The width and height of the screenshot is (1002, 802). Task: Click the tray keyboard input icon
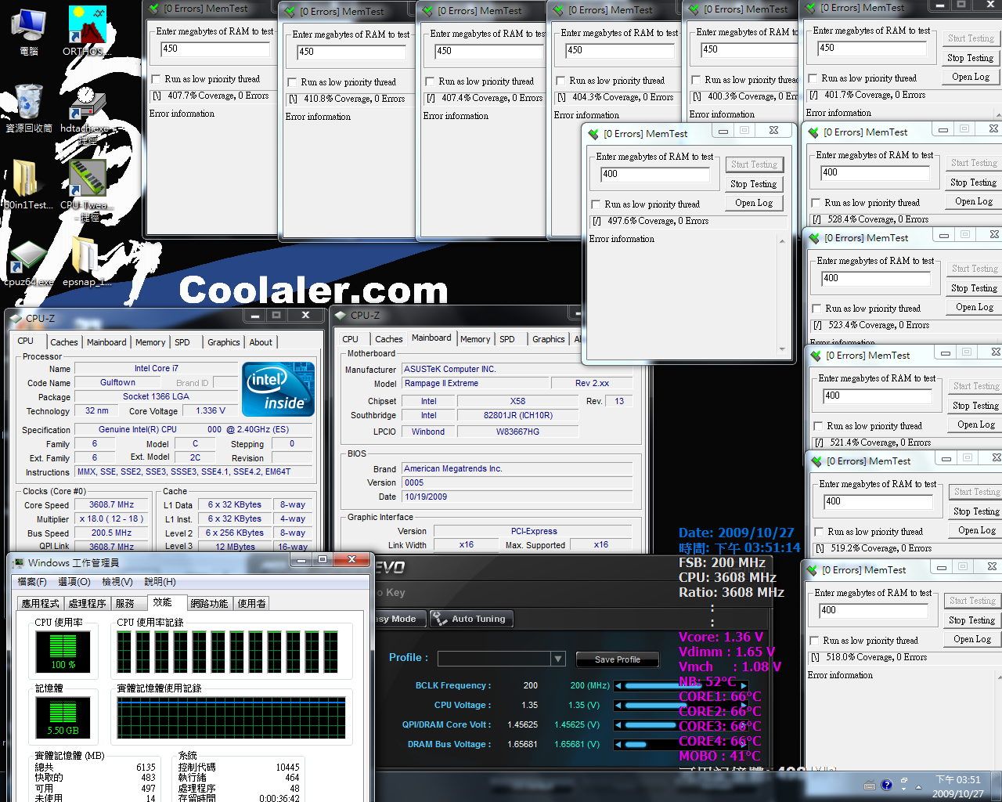869,785
